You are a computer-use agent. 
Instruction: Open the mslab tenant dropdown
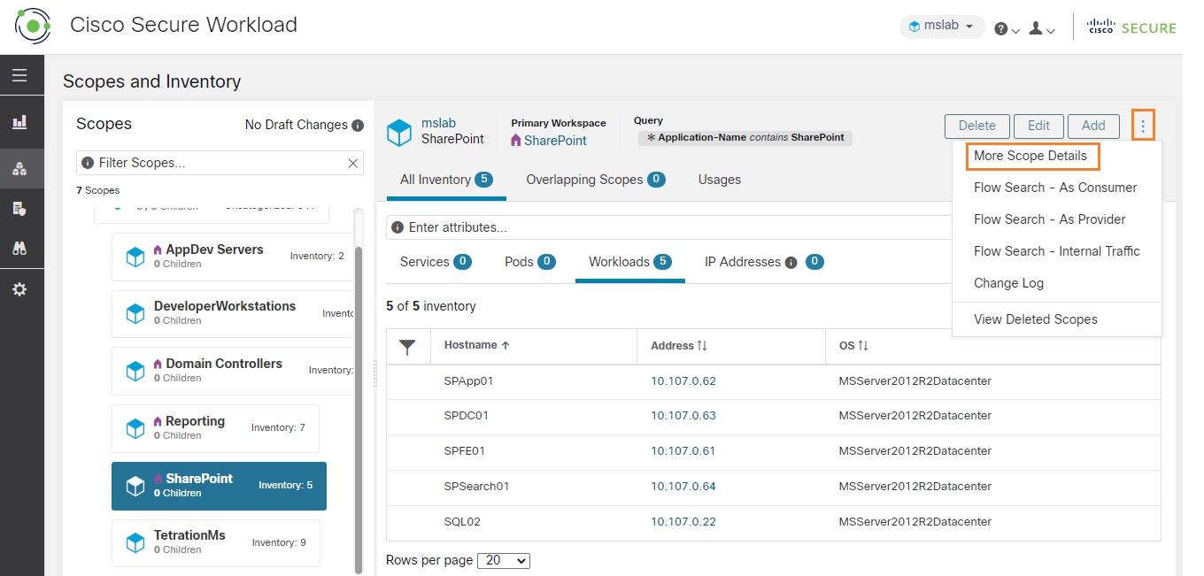pyautogui.click(x=942, y=26)
